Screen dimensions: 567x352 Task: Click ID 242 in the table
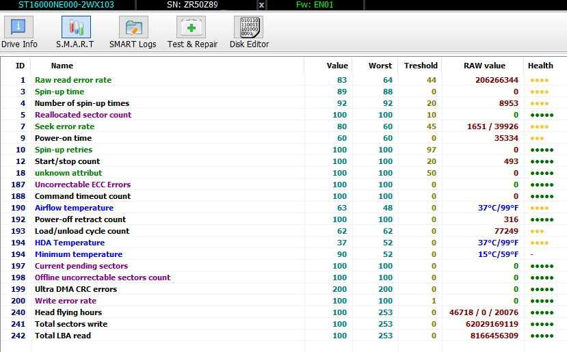18,336
